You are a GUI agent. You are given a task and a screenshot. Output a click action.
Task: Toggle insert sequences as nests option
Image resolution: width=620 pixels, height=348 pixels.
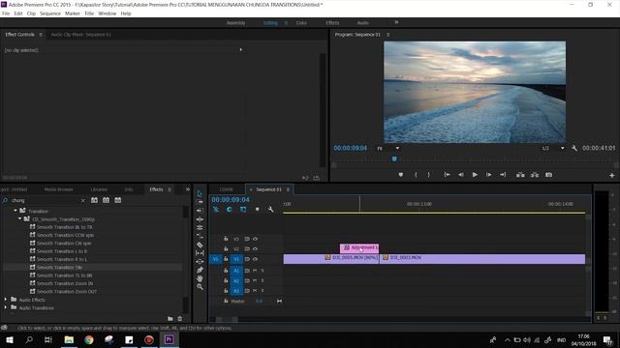coord(216,210)
